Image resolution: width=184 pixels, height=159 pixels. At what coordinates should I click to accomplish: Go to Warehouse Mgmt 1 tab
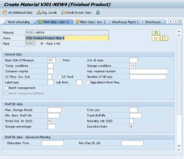[125, 22]
